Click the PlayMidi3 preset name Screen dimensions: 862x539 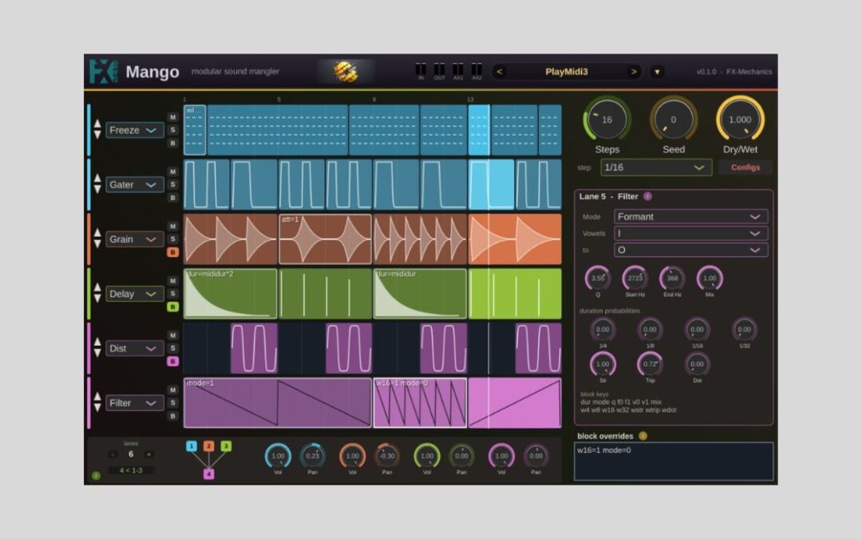tap(566, 72)
